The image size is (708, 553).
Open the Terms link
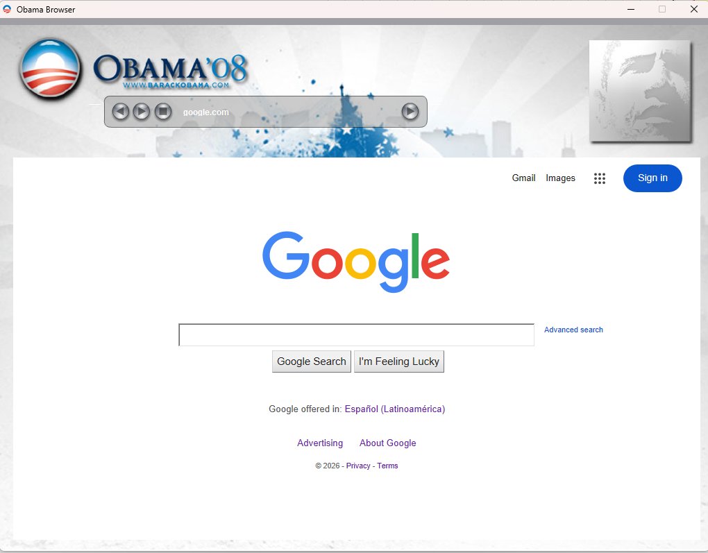tap(387, 466)
